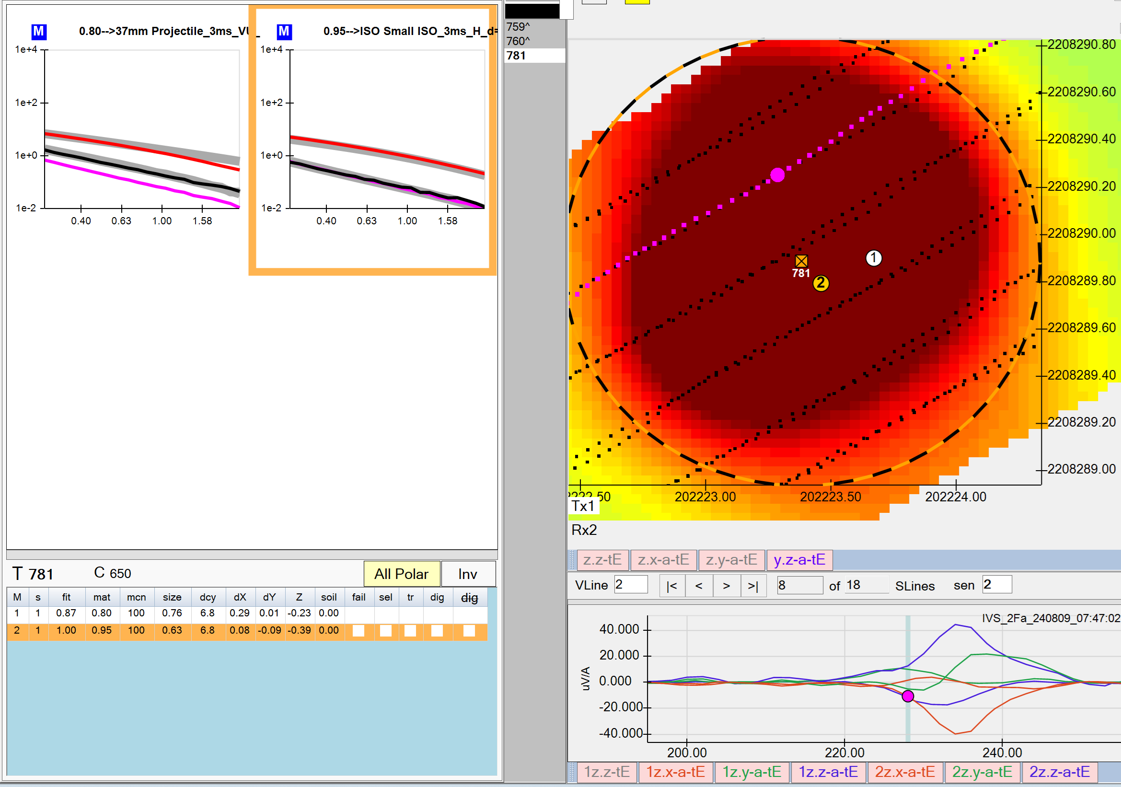
Task: Toggle sel checkbox in model row 2
Action: pos(386,631)
